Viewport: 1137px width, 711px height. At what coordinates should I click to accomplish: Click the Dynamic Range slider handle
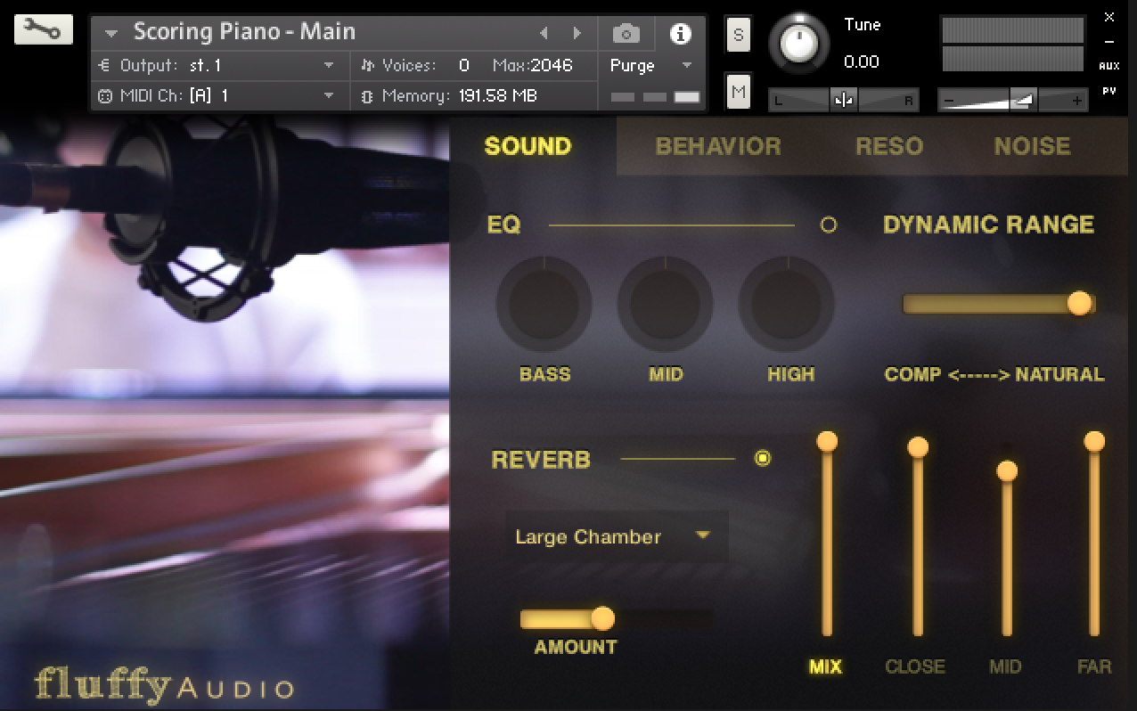pyautogui.click(x=1079, y=303)
